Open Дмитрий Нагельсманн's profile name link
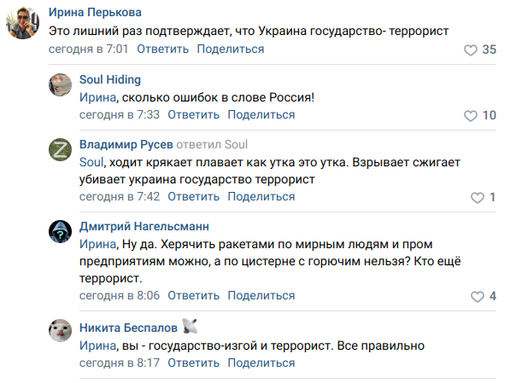Screen dimensions: 516x383 [144, 227]
